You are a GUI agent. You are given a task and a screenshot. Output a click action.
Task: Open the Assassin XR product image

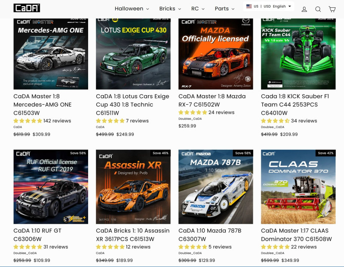point(133,187)
